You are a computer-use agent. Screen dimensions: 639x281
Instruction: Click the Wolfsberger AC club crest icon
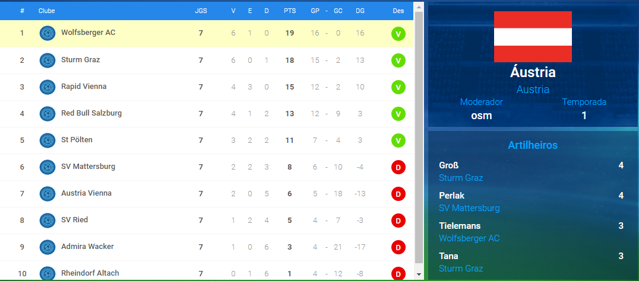48,33
